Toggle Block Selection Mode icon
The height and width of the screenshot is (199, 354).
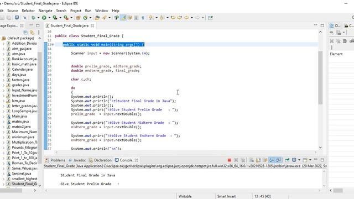[x=136, y=18]
